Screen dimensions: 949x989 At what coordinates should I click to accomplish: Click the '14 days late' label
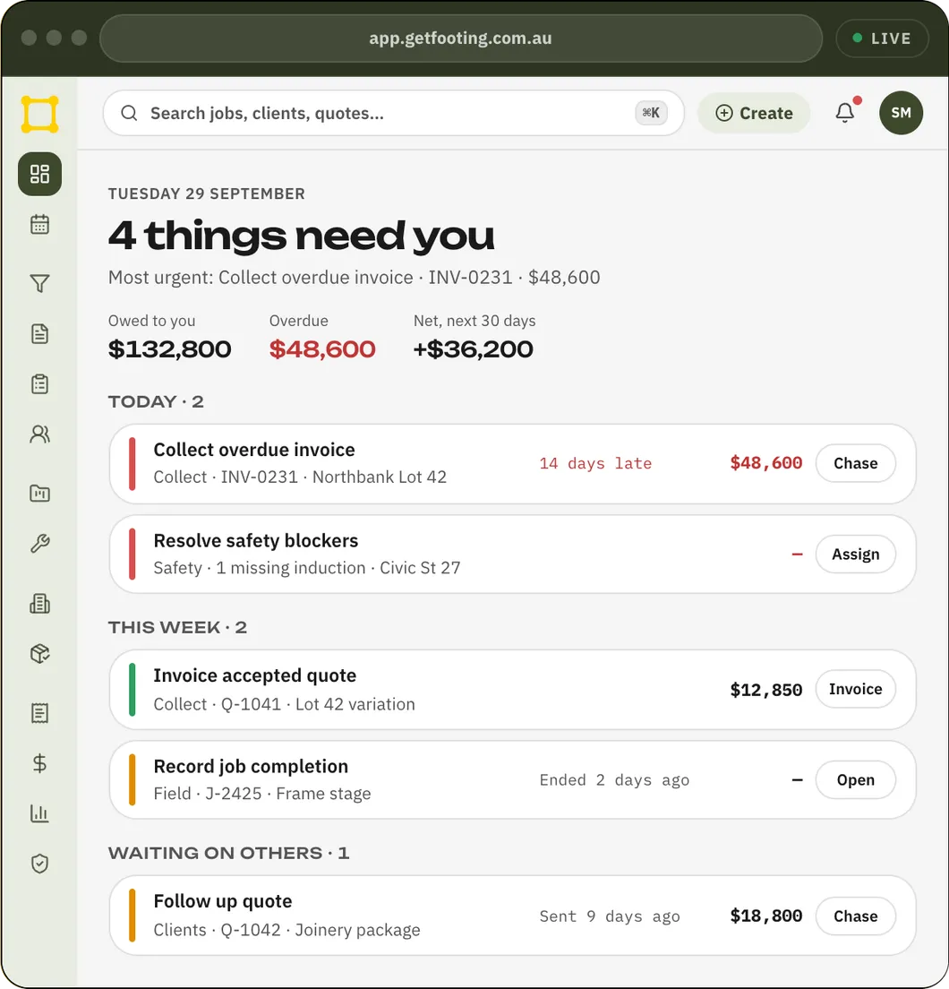595,463
